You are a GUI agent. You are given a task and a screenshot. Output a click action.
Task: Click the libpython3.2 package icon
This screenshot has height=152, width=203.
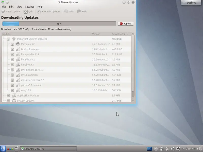(x=18, y=60)
